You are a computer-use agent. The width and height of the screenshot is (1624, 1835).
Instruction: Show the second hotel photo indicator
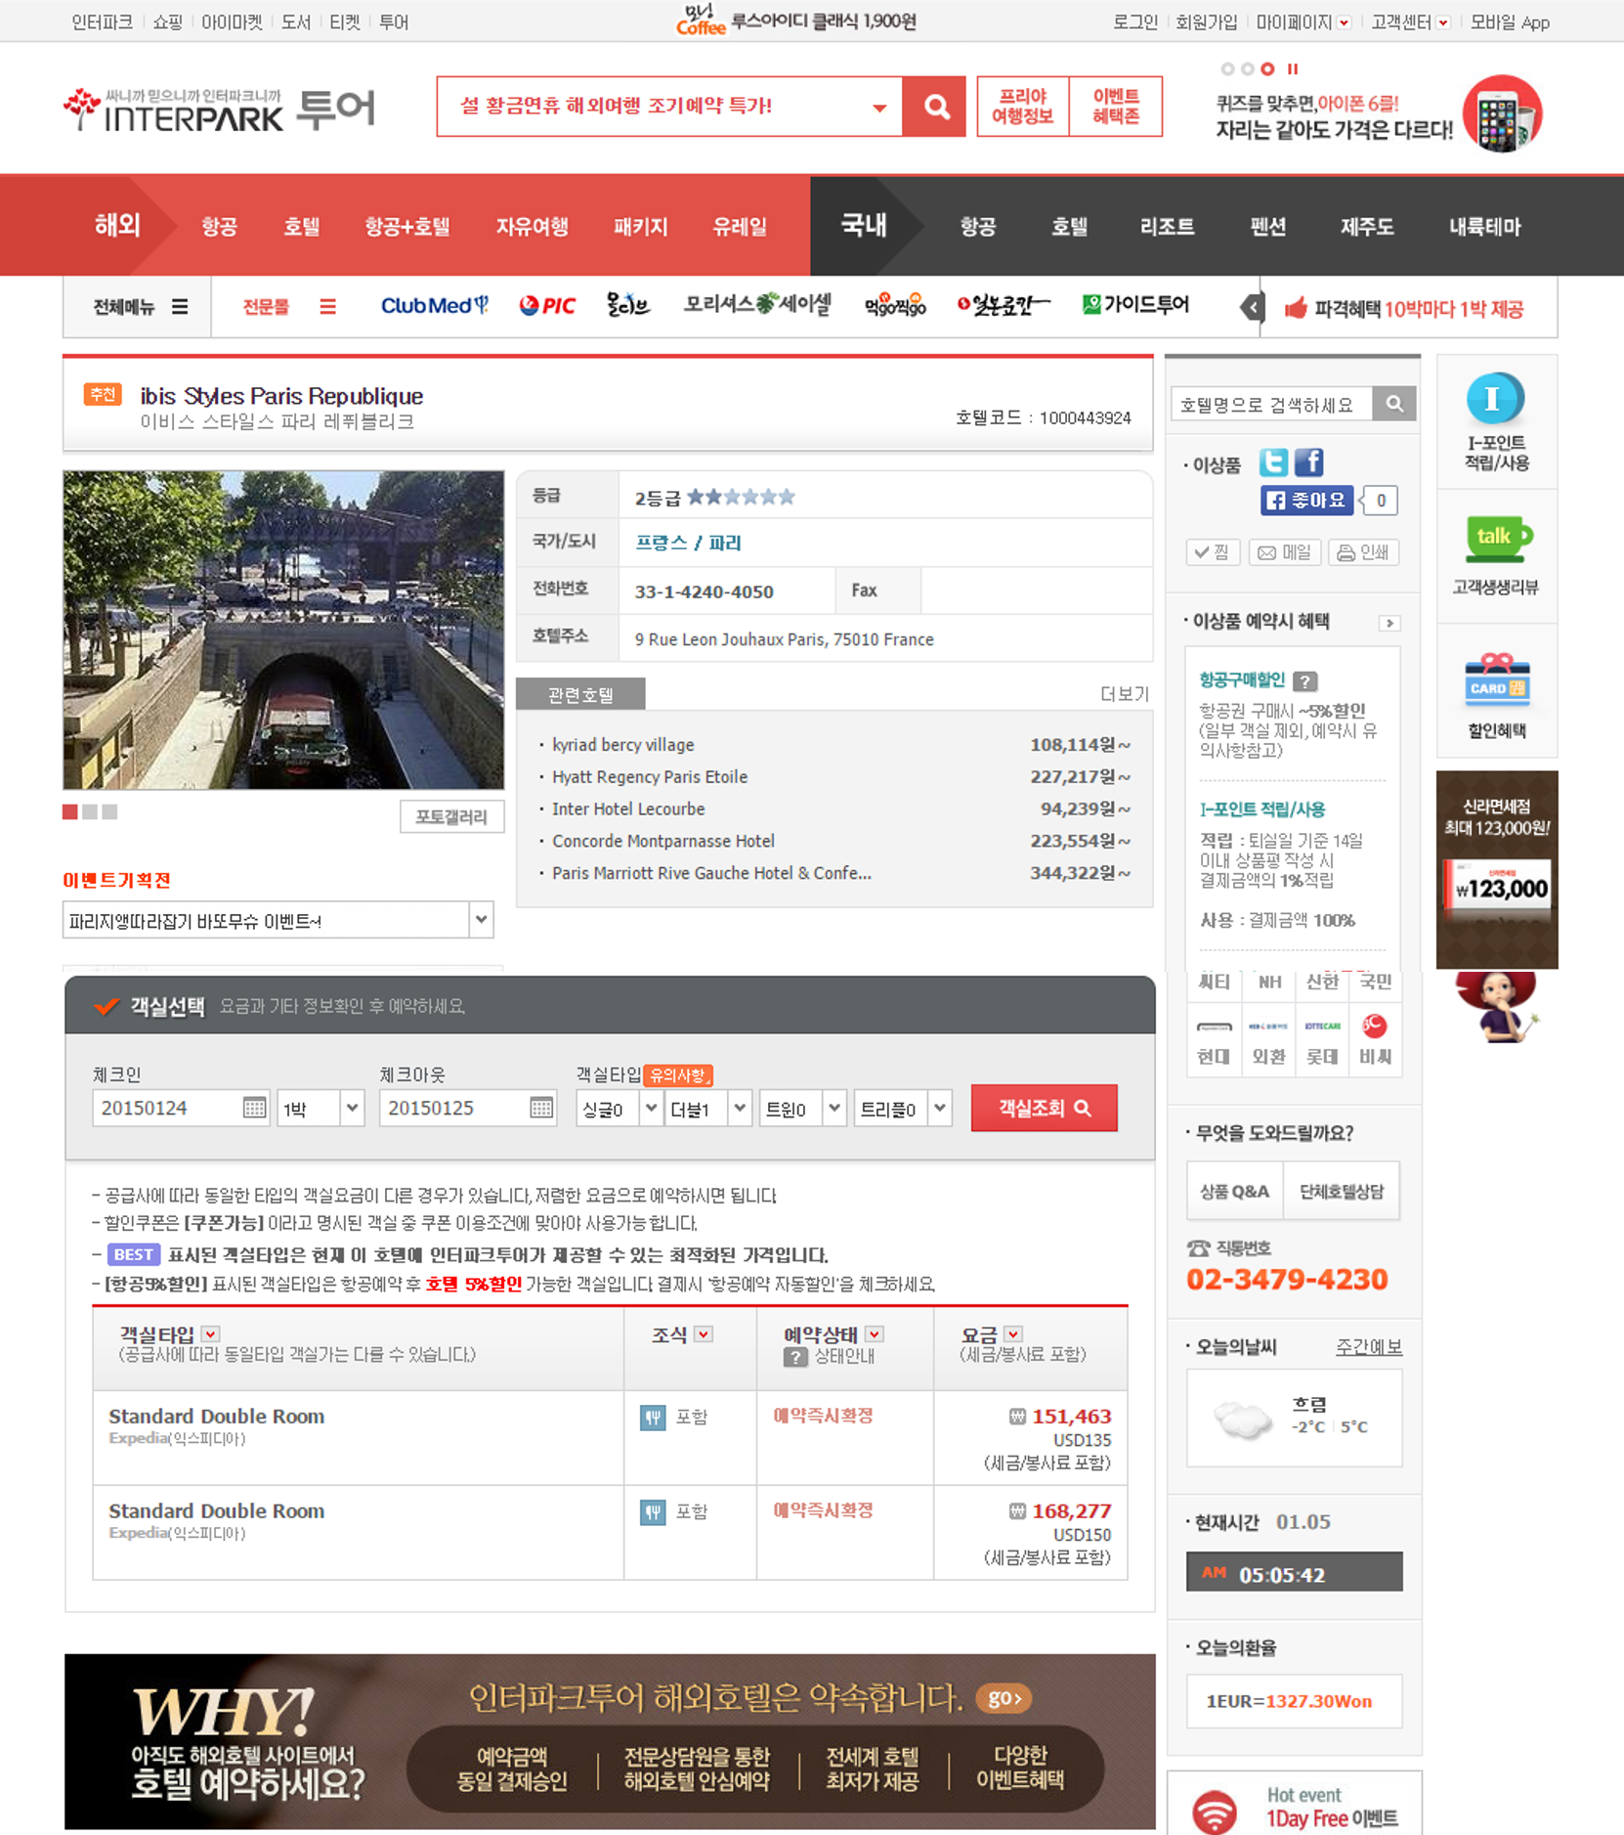[90, 811]
